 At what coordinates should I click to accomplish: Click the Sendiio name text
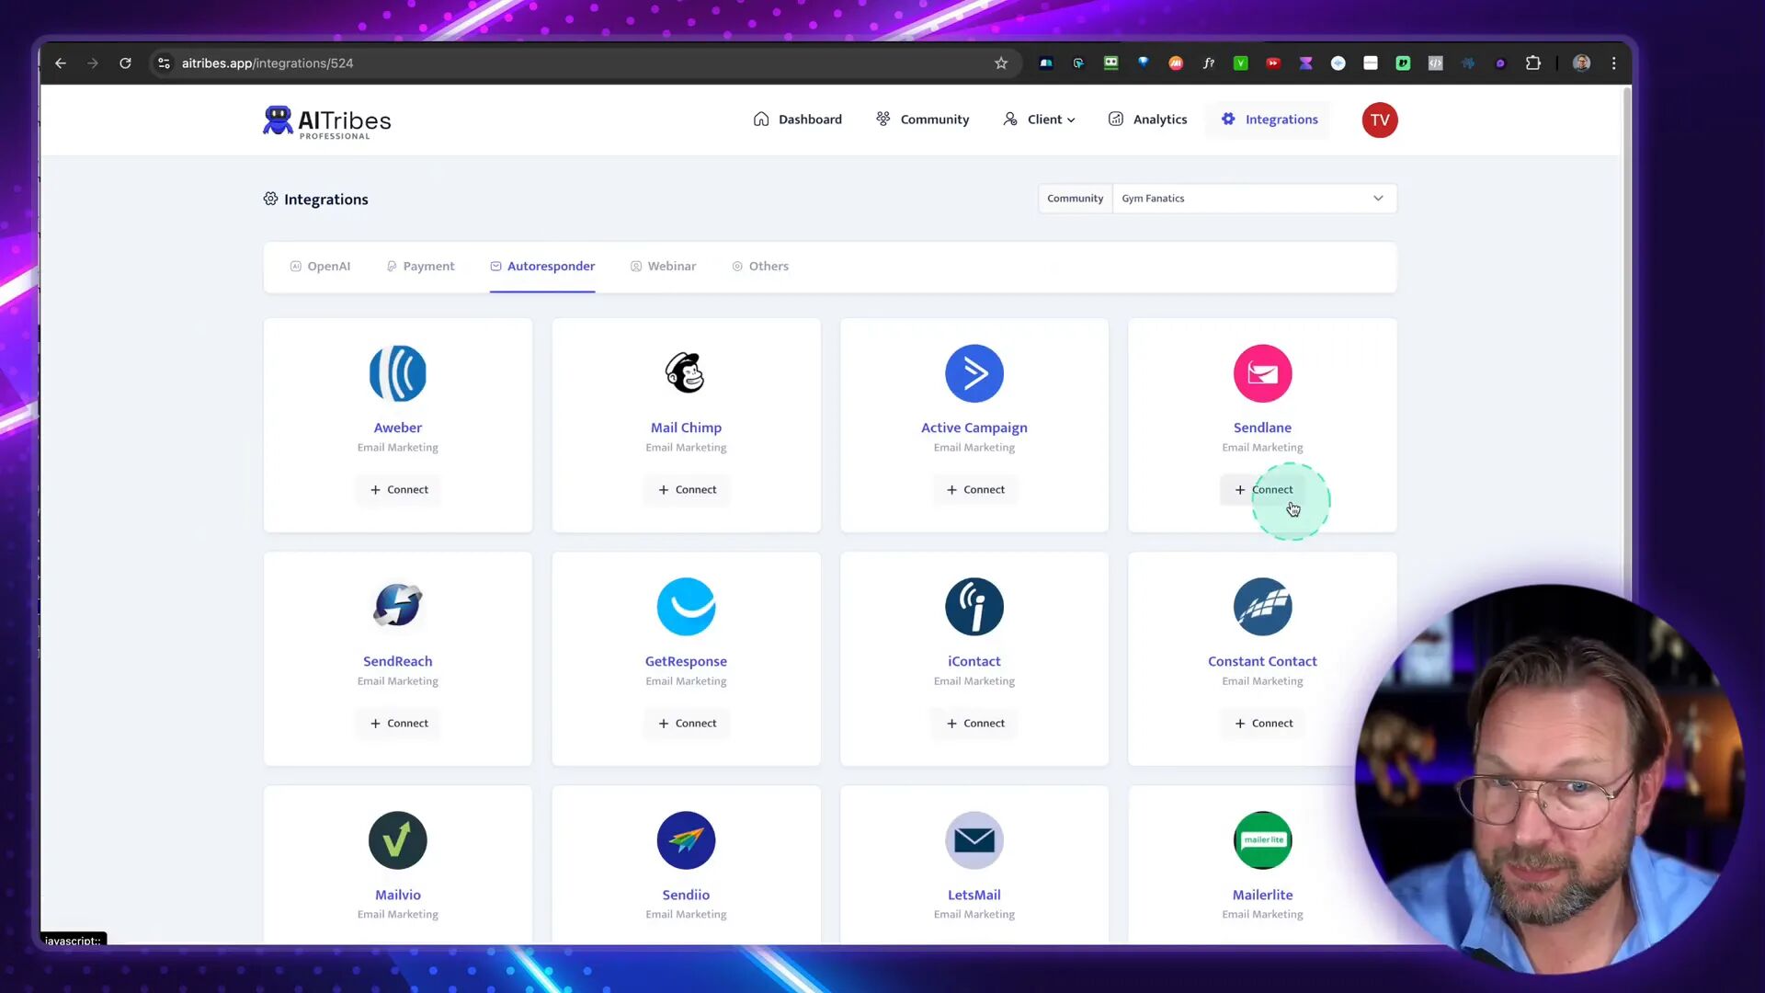(x=686, y=895)
